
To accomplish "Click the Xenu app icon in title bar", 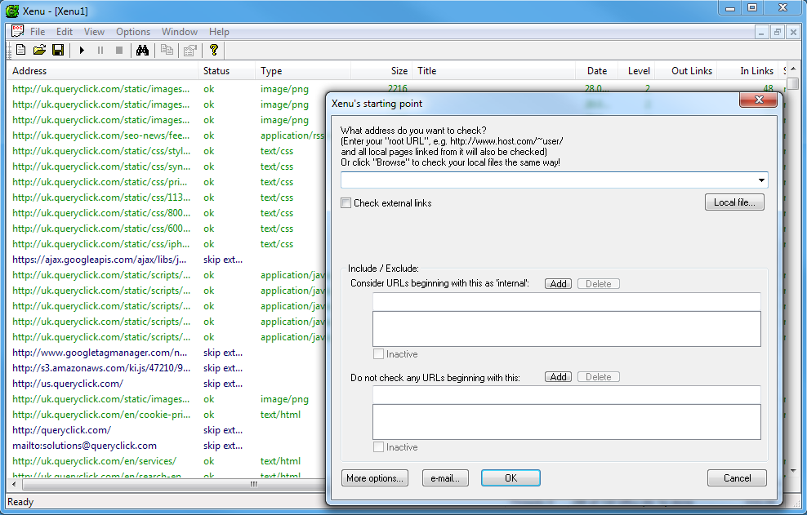I will (11, 11).
